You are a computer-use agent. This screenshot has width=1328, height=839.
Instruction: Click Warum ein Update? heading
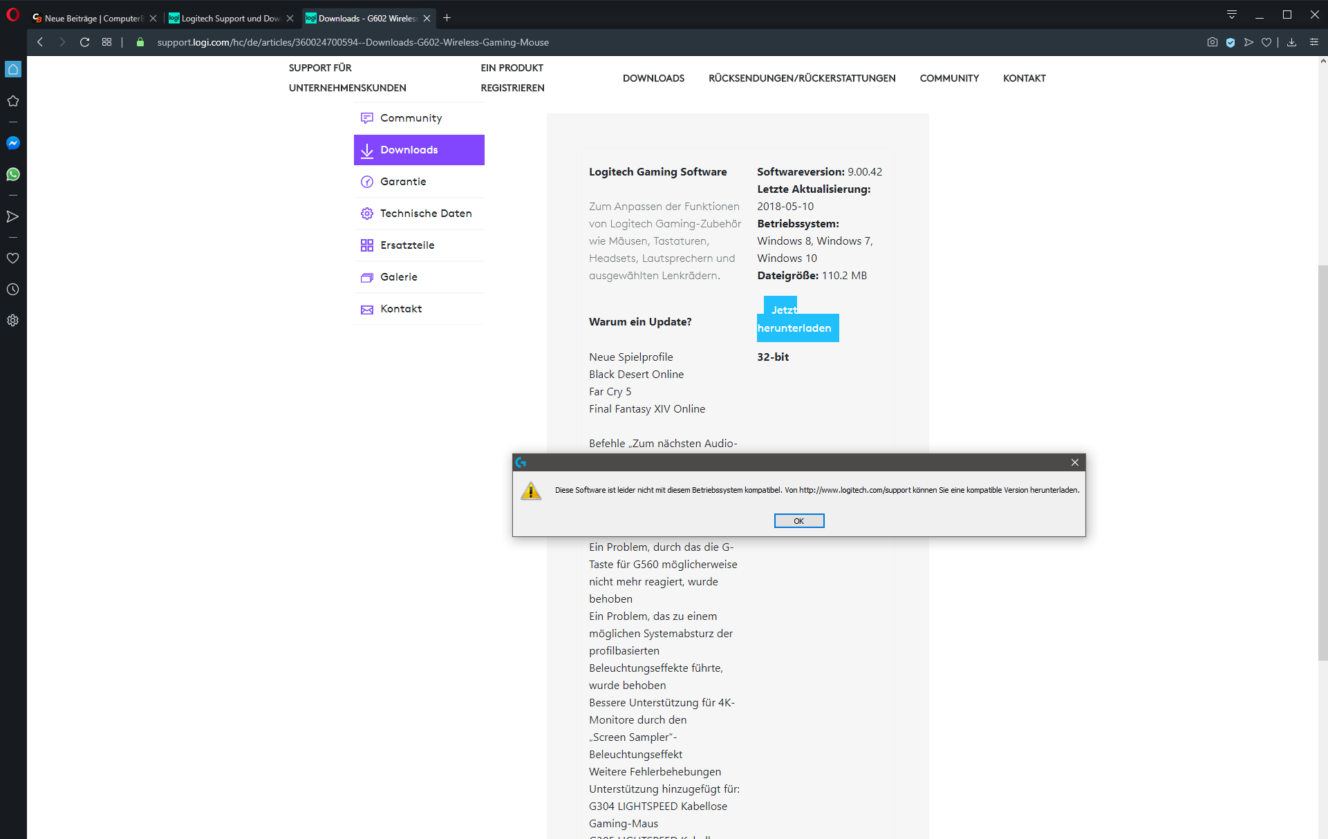pyautogui.click(x=640, y=322)
